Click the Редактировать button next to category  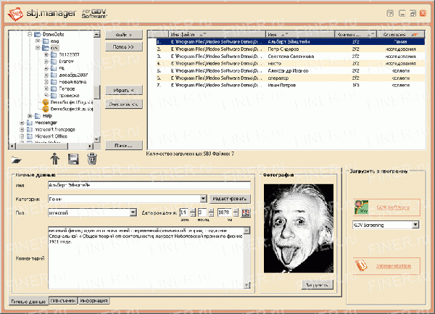click(x=230, y=199)
